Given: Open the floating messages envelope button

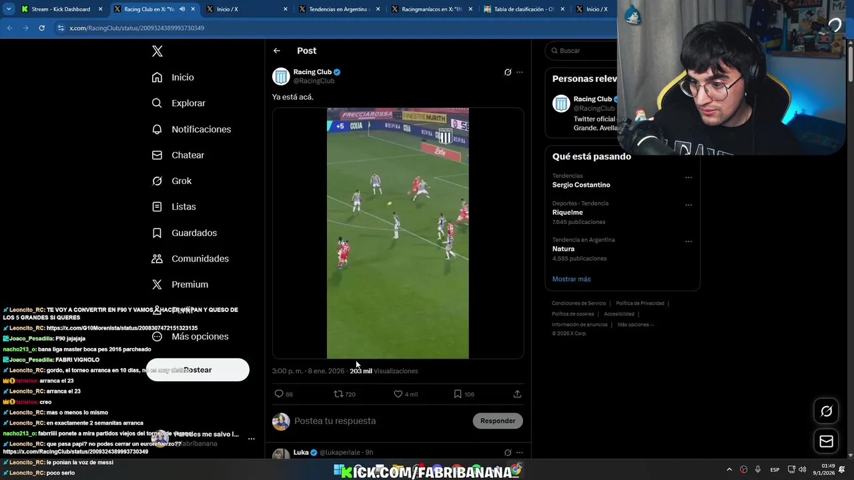Looking at the screenshot, I should pos(826,441).
